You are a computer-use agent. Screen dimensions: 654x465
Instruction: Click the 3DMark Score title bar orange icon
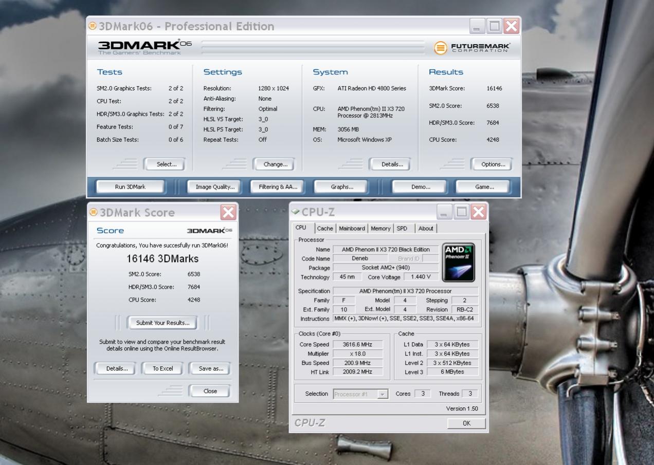[94, 212]
